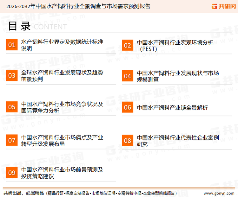Select chapter 中国水产饲料产业链全景解析
Image resolution: width=238 pixels, height=197 pixels.
(172, 108)
